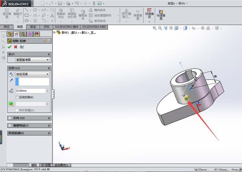Open 给定深度 end condition dropdown
Screen dimensions: 242x172
pos(32,74)
